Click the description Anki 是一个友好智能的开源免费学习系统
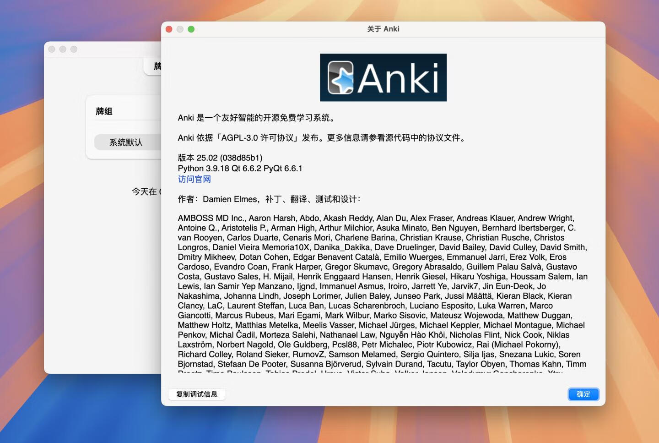659x443 pixels. pos(257,118)
